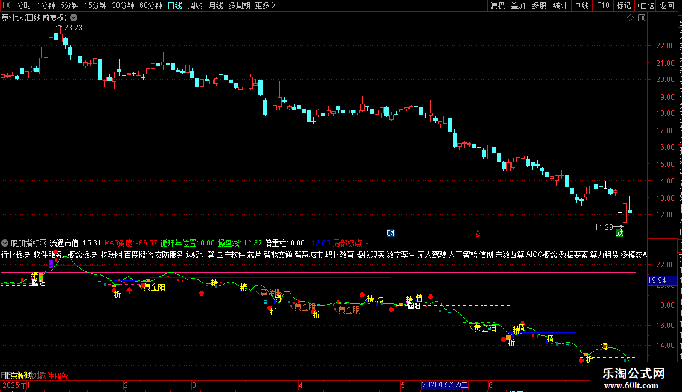
Task: Click the 倍量柱: 0.00 readout
Action: click(x=284, y=244)
